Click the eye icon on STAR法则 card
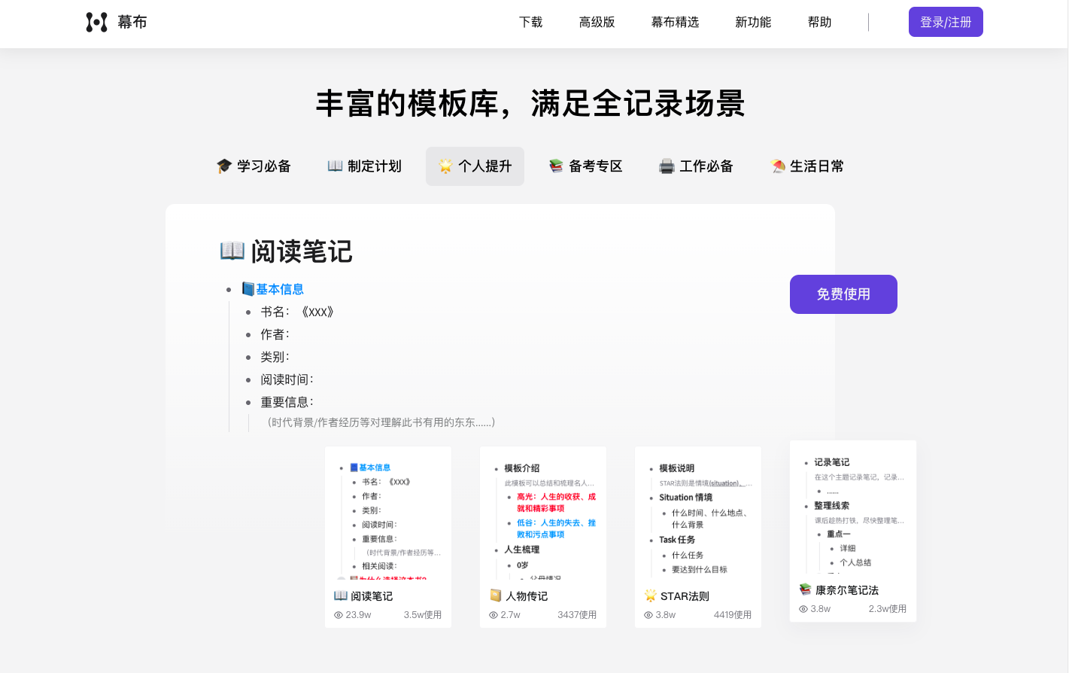This screenshot has height=673, width=1069. [648, 614]
